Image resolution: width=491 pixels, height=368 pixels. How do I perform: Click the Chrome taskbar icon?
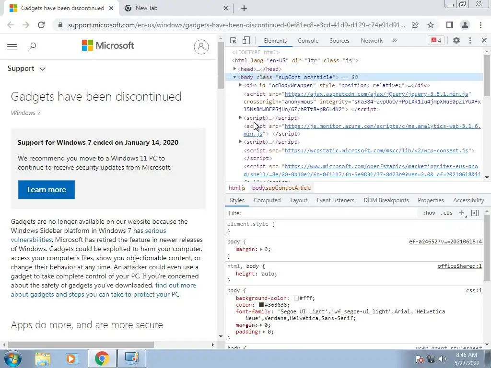(102, 358)
